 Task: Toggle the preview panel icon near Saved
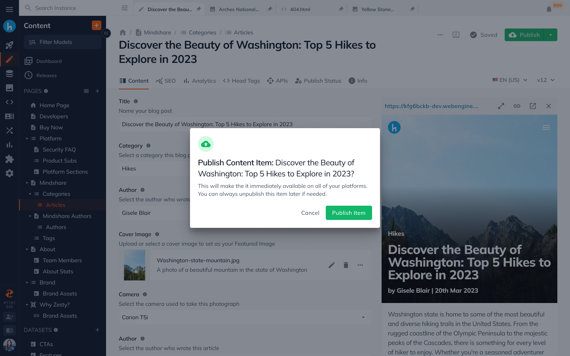[x=456, y=35]
